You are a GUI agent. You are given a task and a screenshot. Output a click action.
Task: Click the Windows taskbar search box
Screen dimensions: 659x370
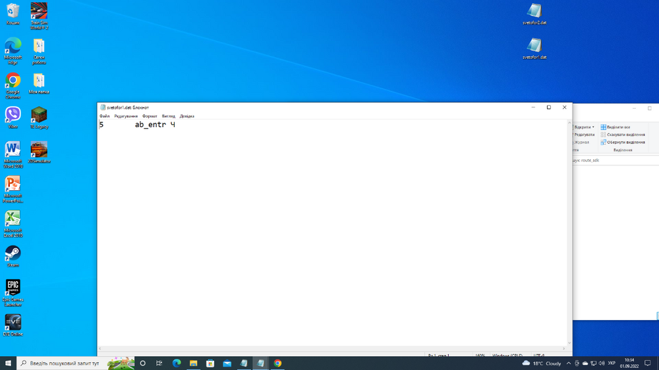(63, 363)
